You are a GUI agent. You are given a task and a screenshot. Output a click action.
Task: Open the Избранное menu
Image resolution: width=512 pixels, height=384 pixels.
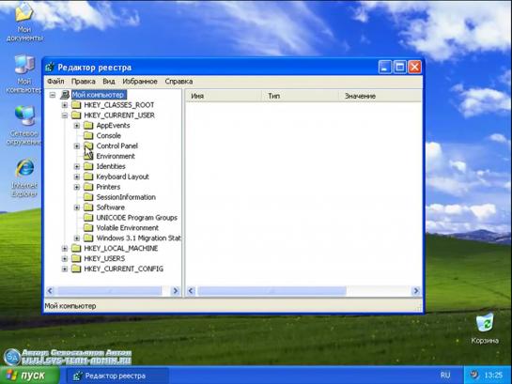(x=140, y=82)
